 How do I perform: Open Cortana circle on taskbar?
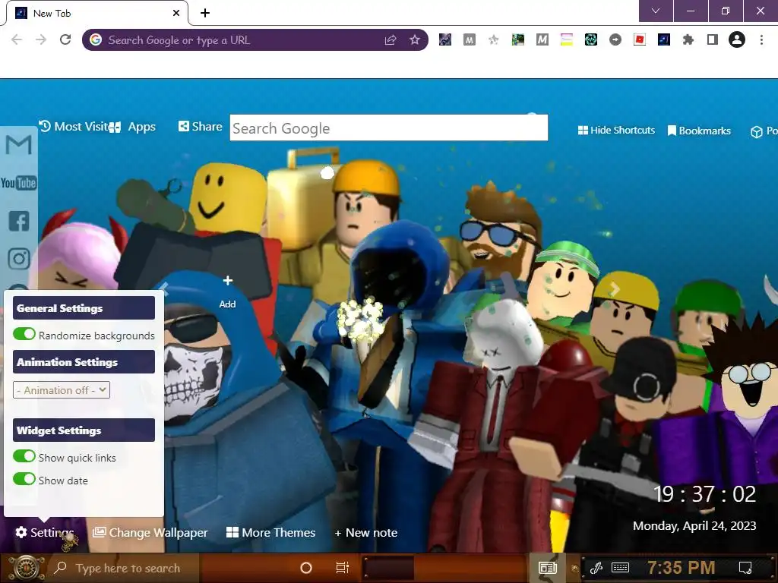click(306, 568)
